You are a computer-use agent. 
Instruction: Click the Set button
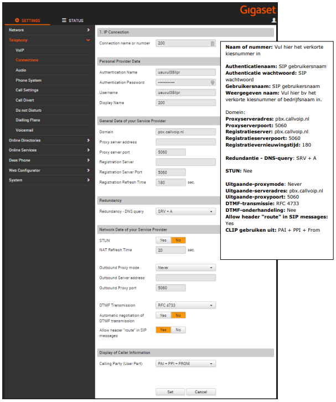click(170, 392)
